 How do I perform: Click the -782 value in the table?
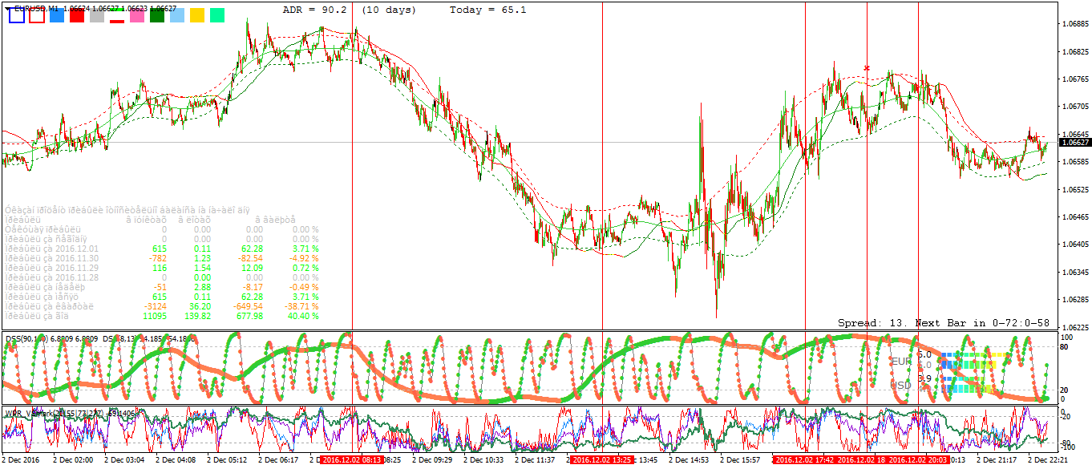click(x=156, y=257)
